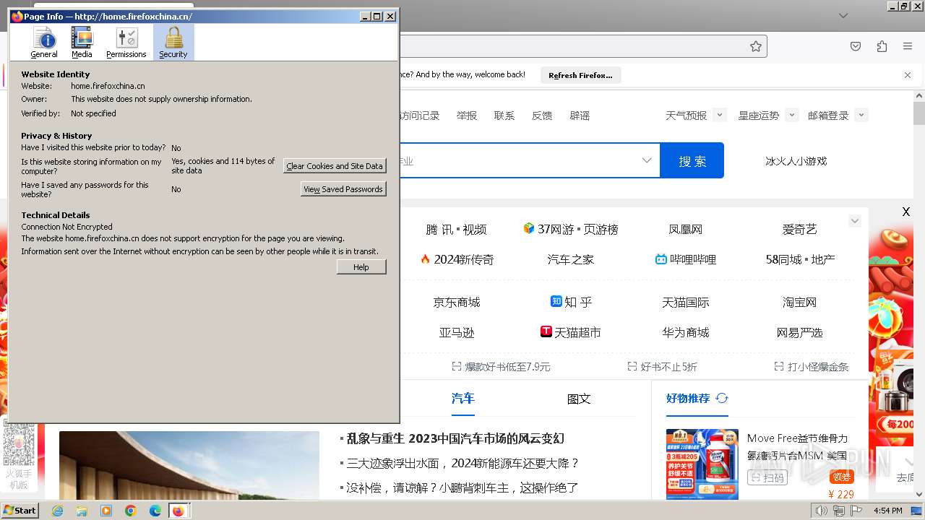Expand 星座运势 dropdown arrow
Screen dimensions: 925x520
pyautogui.click(x=792, y=115)
